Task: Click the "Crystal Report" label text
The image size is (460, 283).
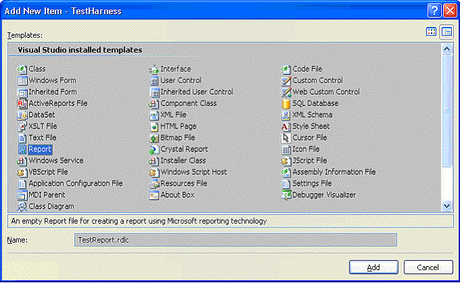Action: click(184, 149)
